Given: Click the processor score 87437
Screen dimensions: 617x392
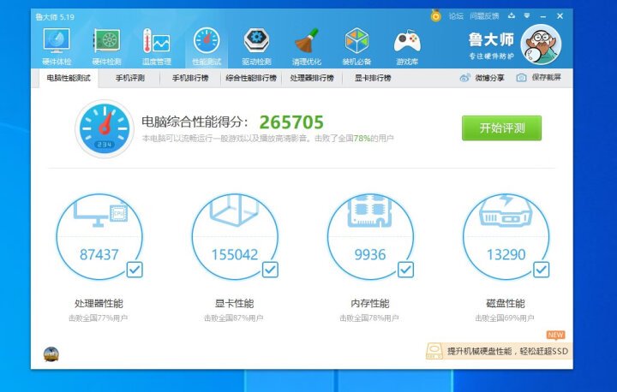Looking at the screenshot, I should (99, 255).
